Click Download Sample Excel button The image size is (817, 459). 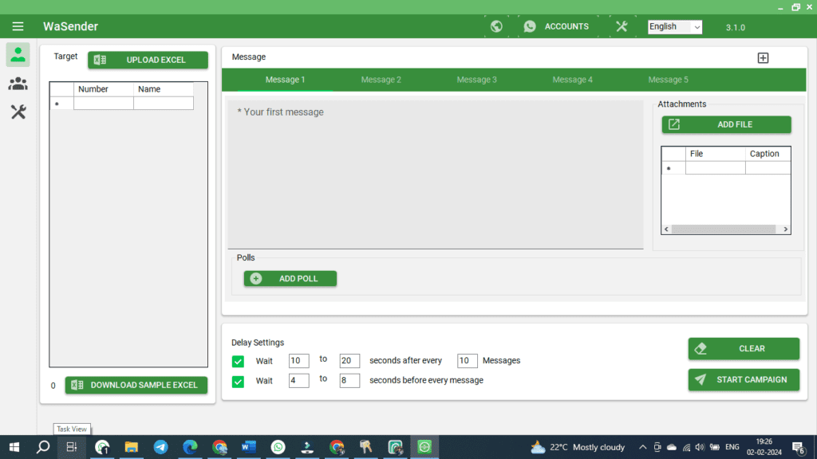[x=136, y=385]
